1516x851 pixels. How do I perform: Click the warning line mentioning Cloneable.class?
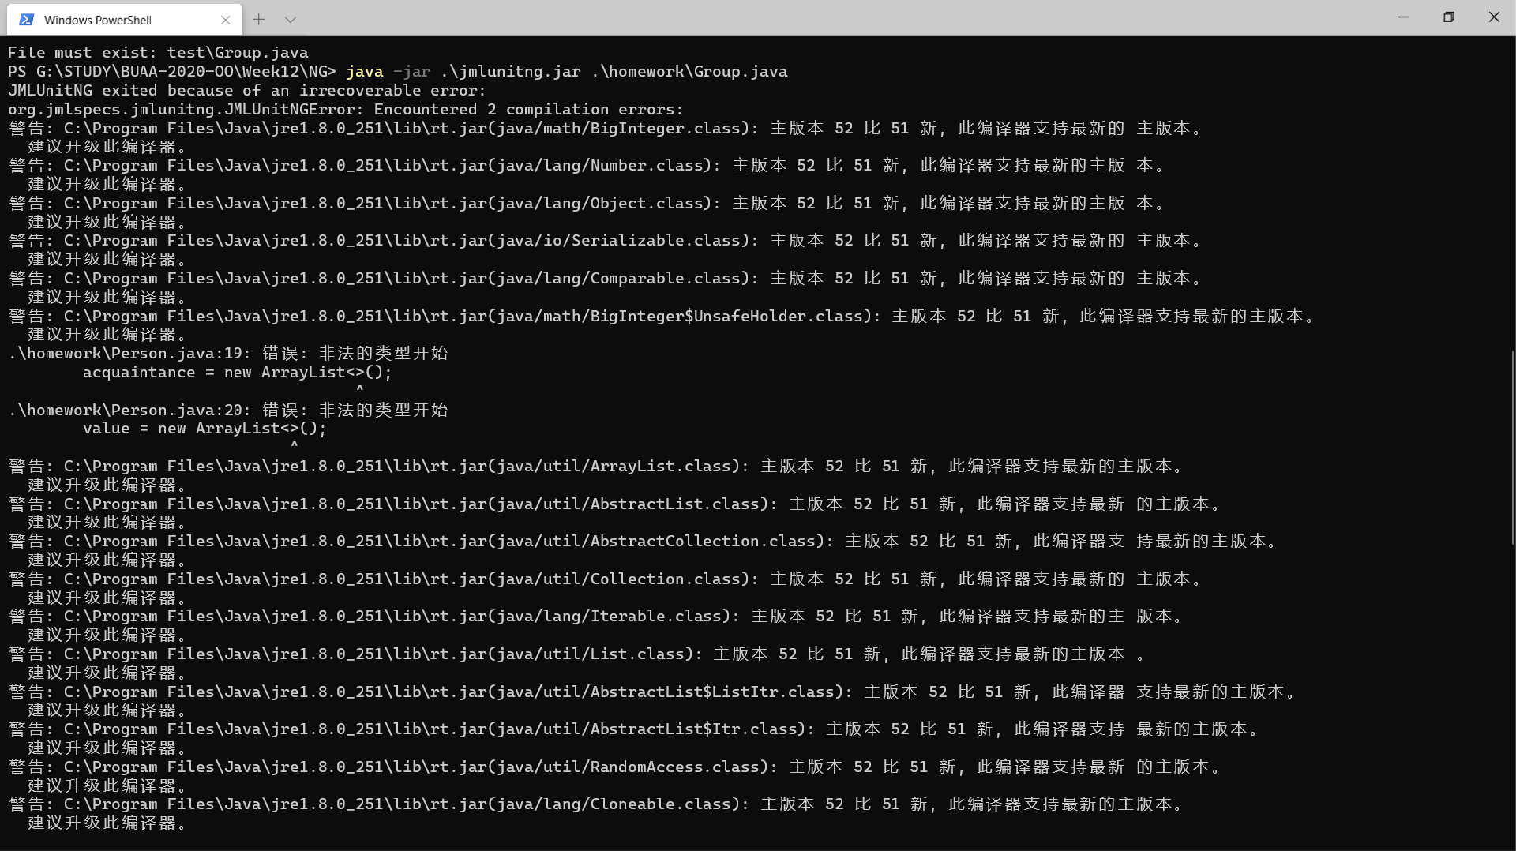pyautogui.click(x=597, y=804)
